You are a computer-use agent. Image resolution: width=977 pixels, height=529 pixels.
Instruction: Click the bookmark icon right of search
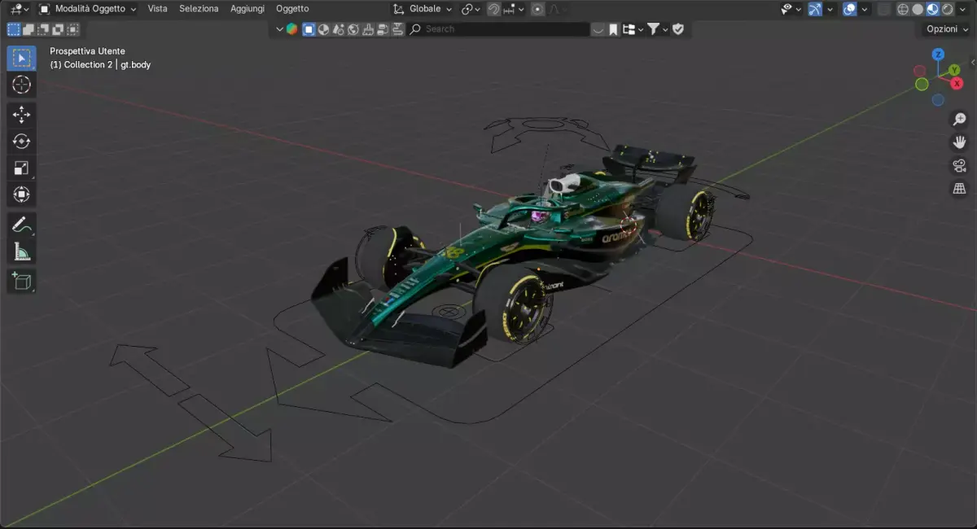point(613,29)
